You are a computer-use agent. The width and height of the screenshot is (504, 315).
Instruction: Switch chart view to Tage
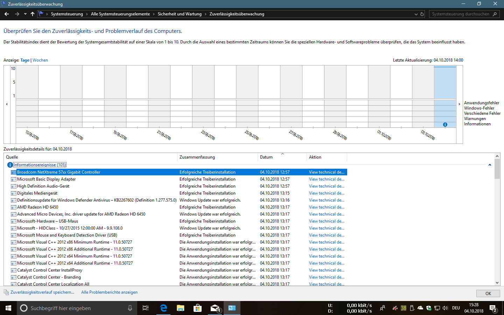point(25,60)
